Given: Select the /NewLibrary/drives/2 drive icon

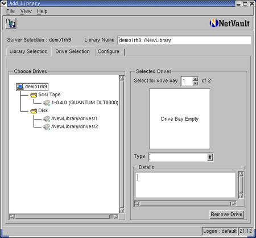Looking at the screenshot, I should (x=47, y=126).
